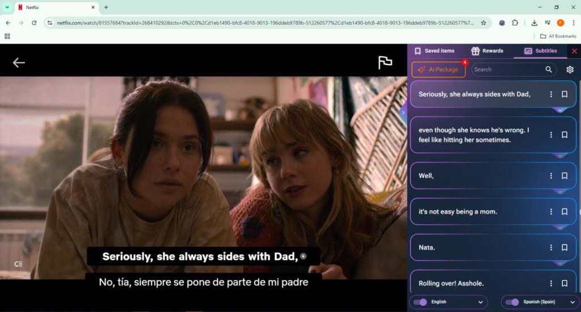Image resolution: width=581 pixels, height=312 pixels.
Task: Open options menu for "Nata." line
Action: (551, 247)
